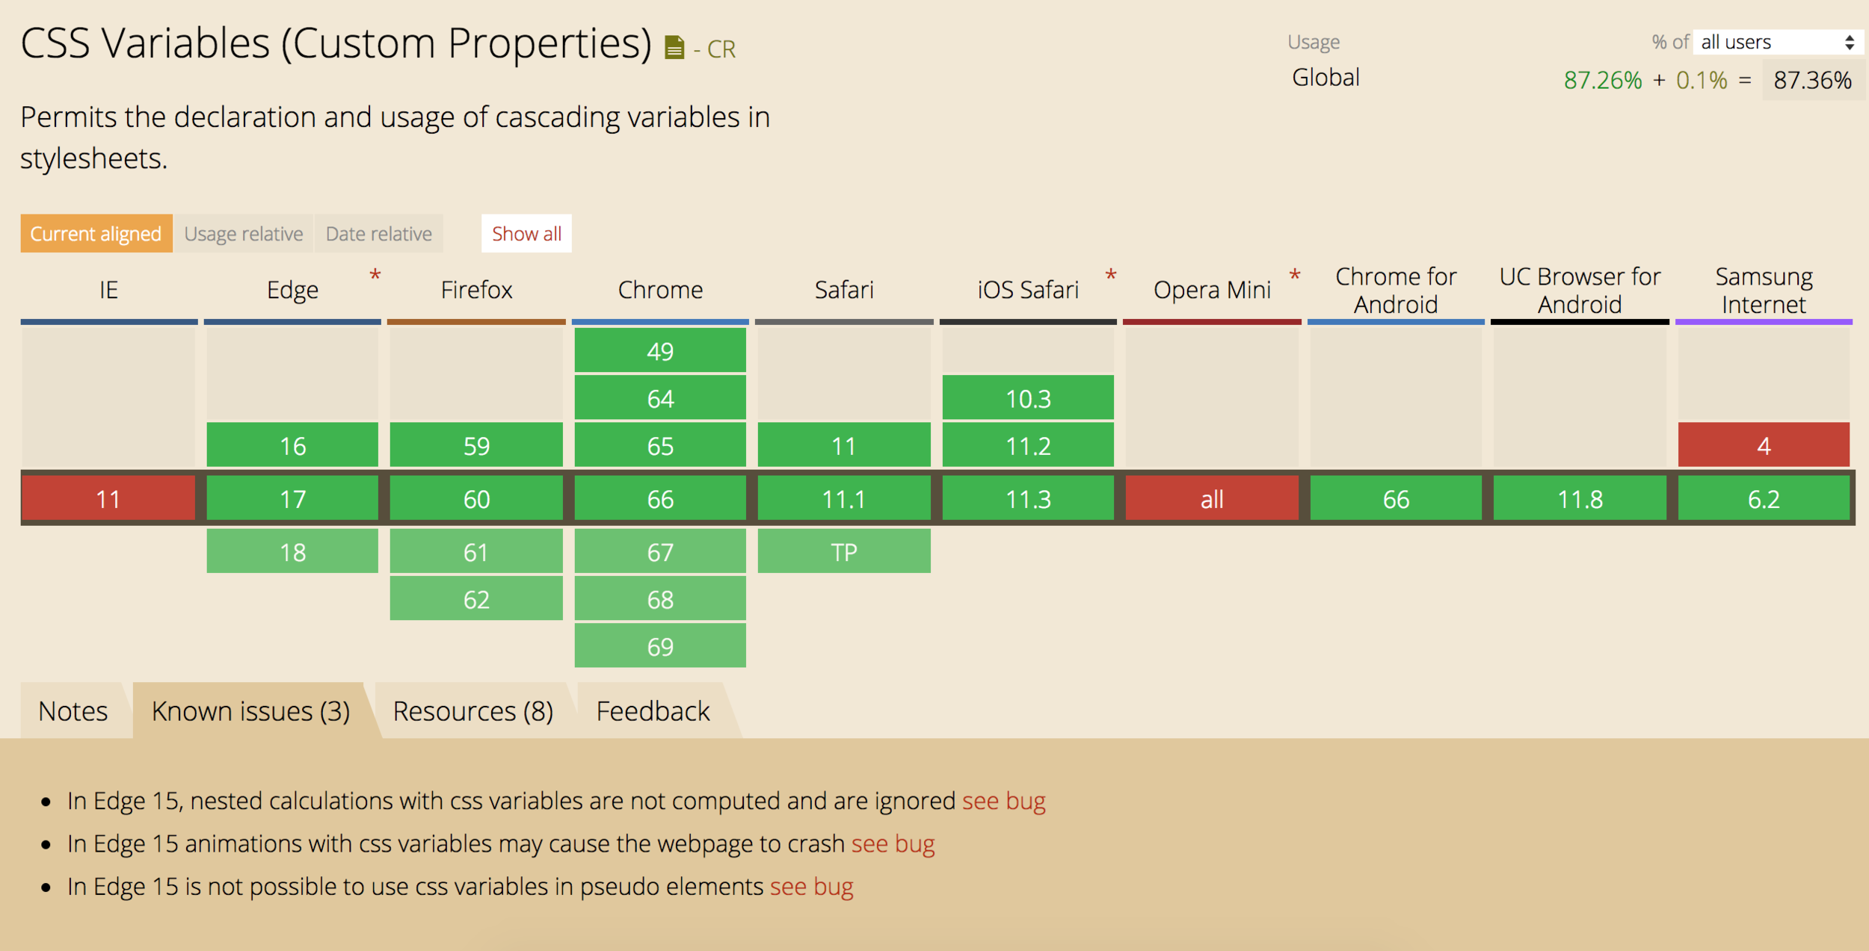Click the Chrome 49 version cell
Viewport: 1869px width, 951px height.
tap(660, 350)
